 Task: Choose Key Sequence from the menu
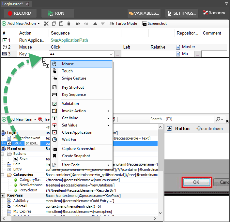pyautogui.click(x=82, y=95)
